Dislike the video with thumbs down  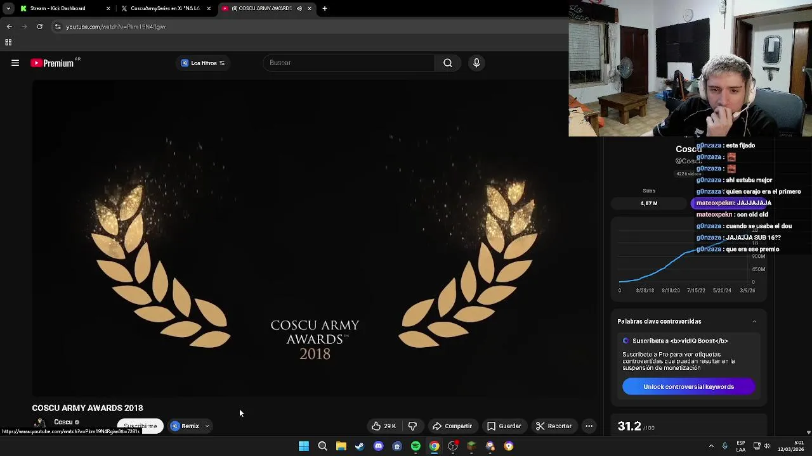(x=412, y=426)
